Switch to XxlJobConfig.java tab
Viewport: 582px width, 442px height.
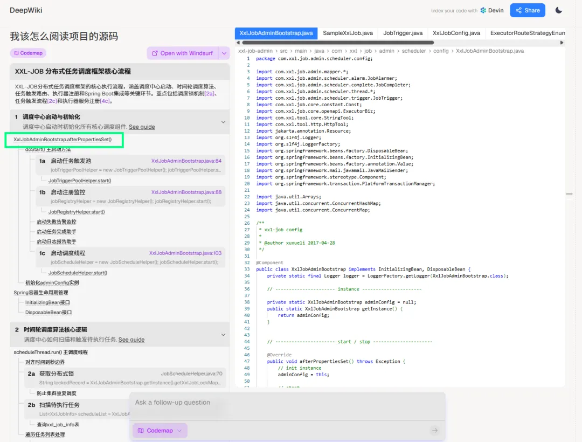(x=456, y=33)
